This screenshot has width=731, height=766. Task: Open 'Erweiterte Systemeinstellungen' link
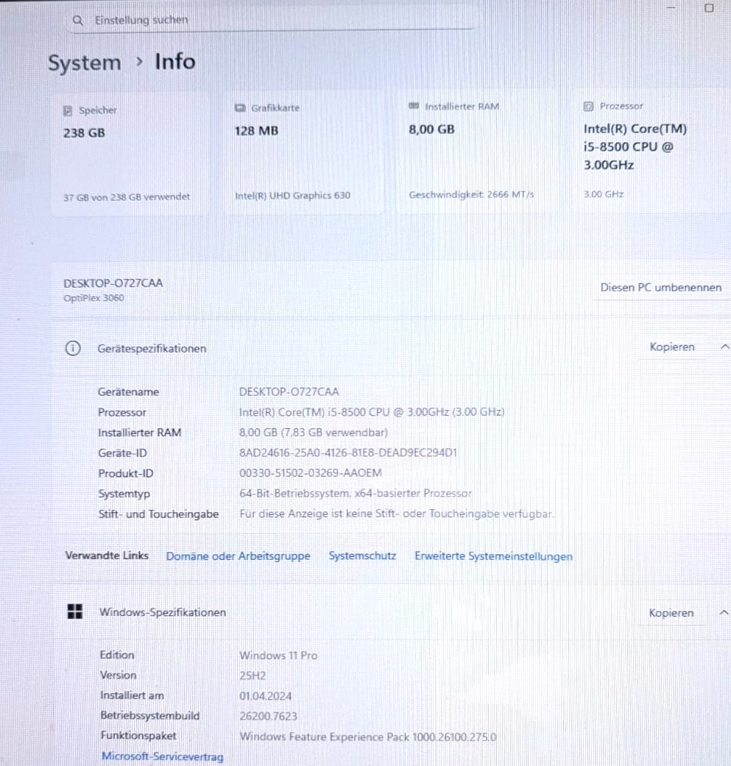point(493,556)
